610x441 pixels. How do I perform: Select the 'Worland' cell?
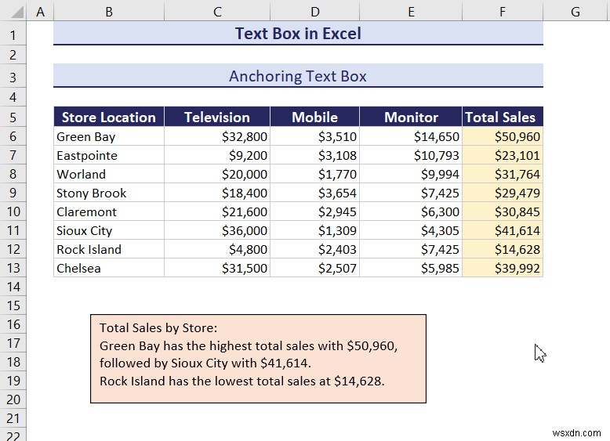(x=109, y=174)
